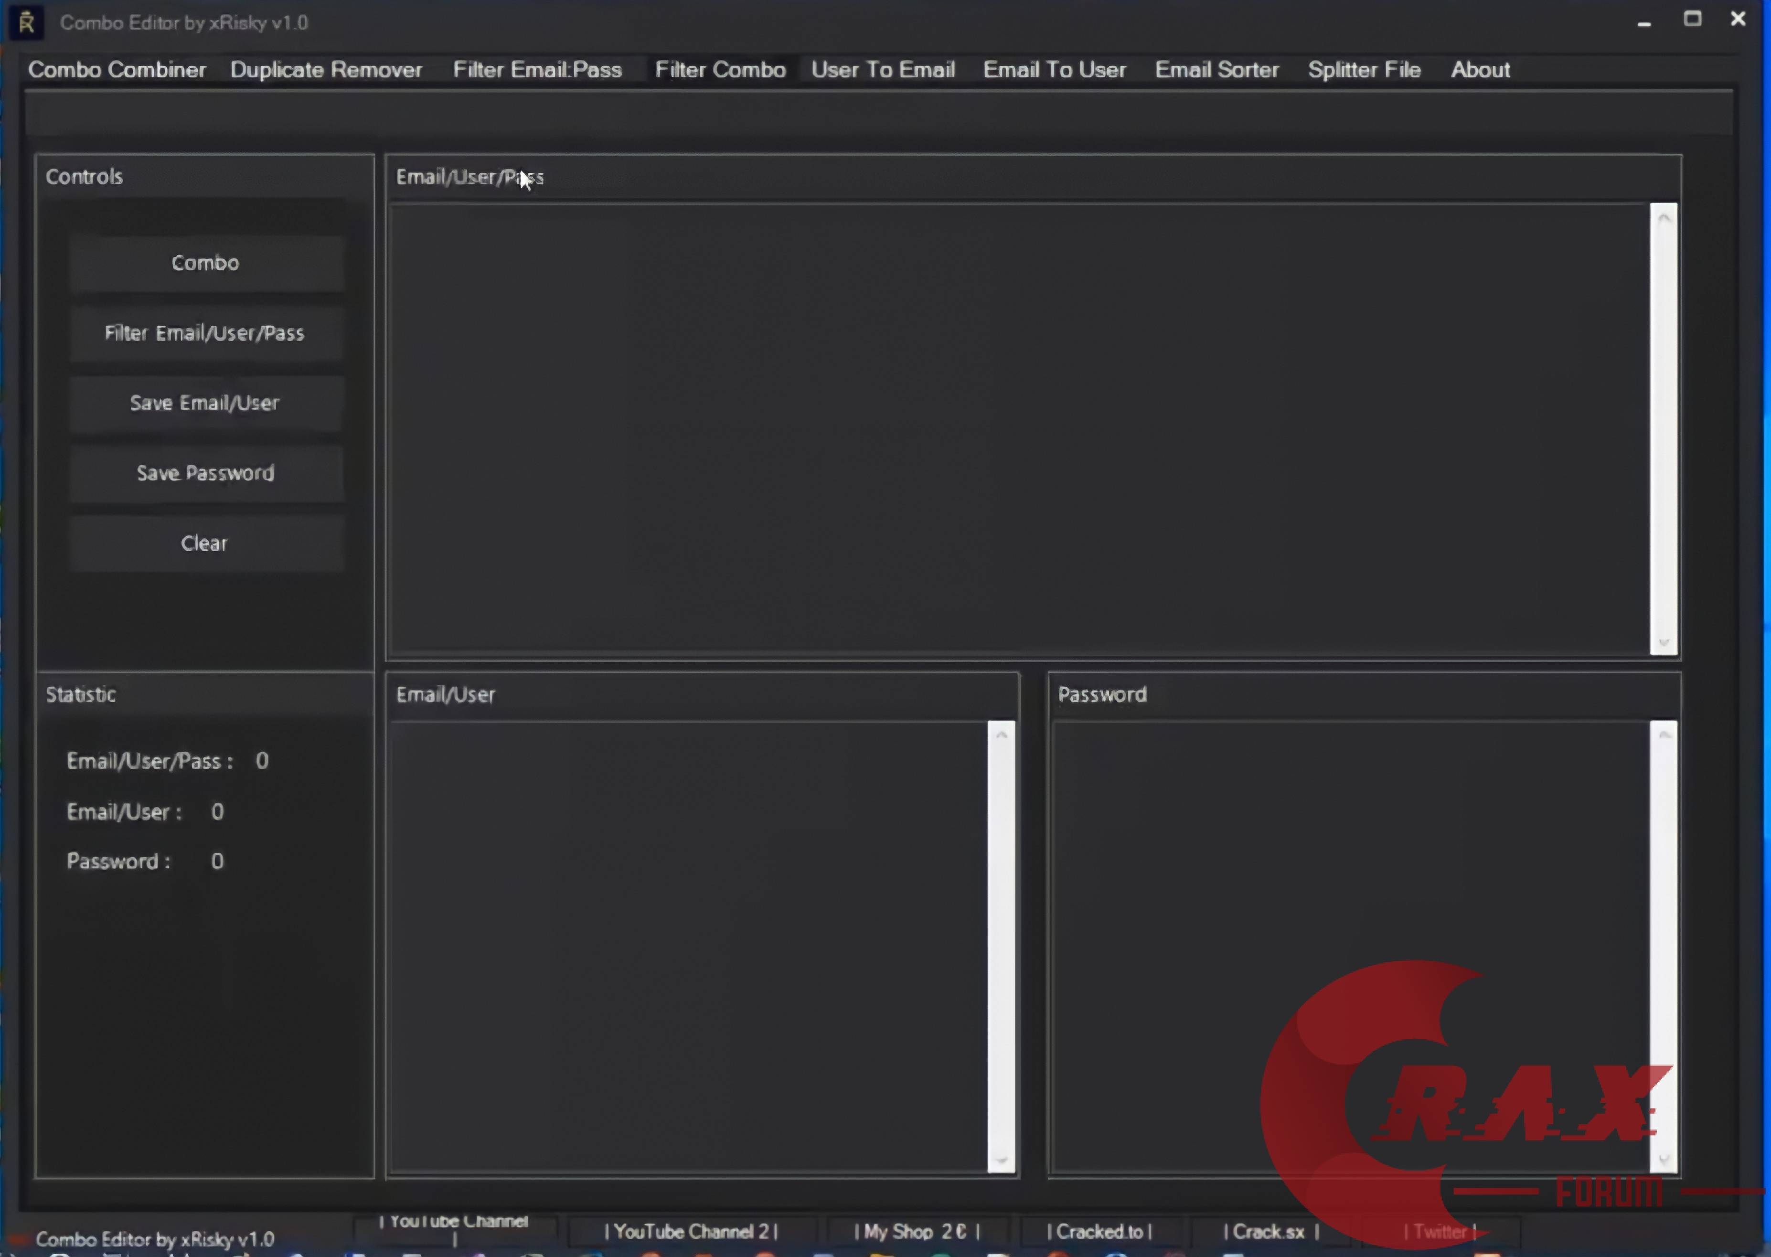Click down arrow of Email/User scrollbar
Viewport: 1771px width, 1257px height.
[1001, 1160]
